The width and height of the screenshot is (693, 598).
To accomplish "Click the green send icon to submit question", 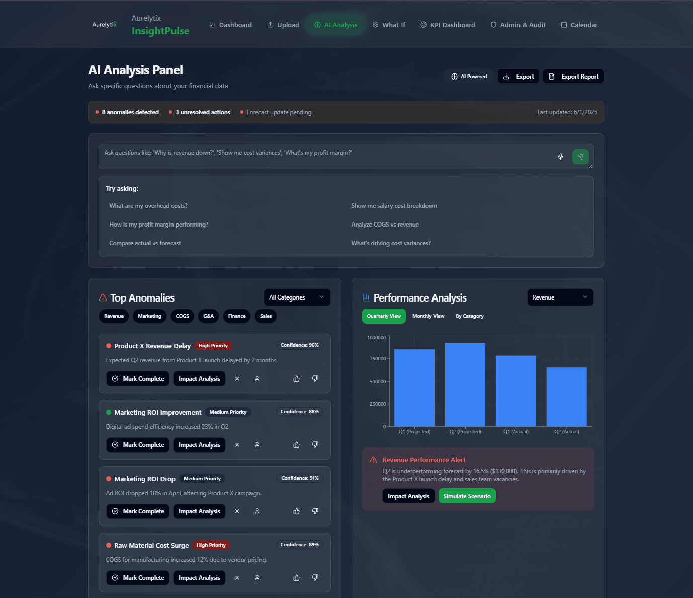I will tap(580, 157).
